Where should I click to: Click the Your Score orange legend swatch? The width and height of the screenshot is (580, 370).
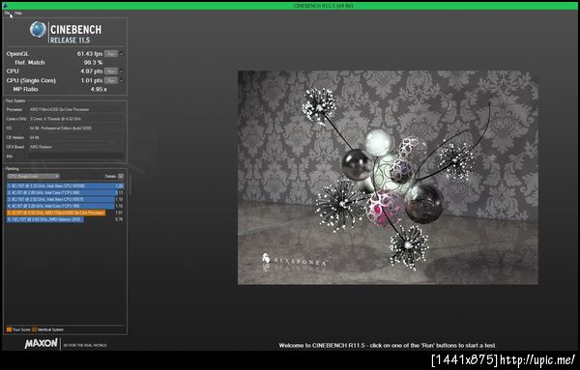point(10,329)
